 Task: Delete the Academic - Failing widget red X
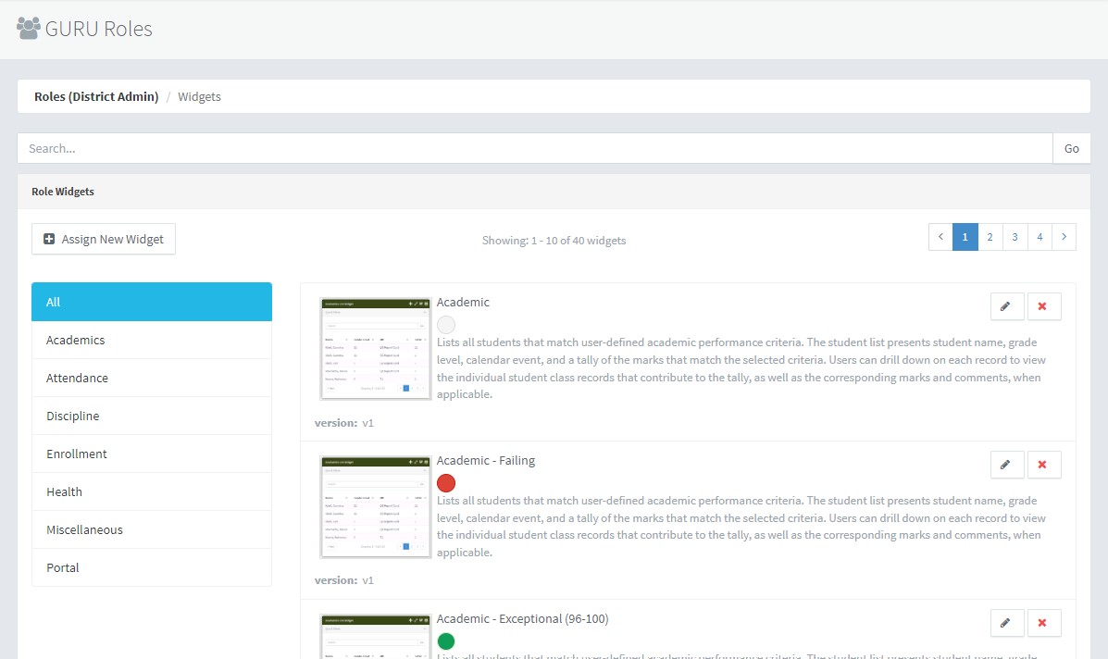(x=1044, y=465)
